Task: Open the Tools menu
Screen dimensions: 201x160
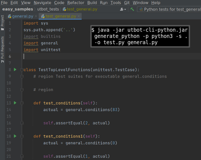Action: pyautogui.click(x=116, y=3)
